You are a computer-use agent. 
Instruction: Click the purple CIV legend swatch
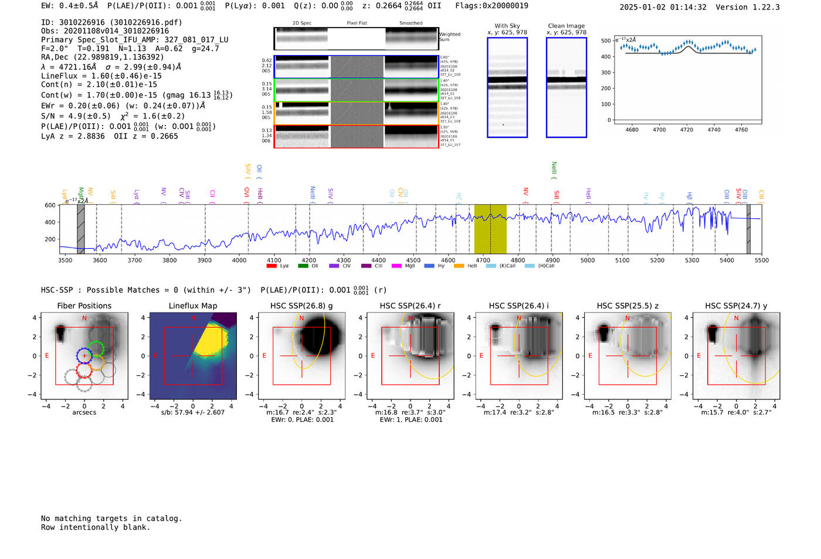pos(334,266)
